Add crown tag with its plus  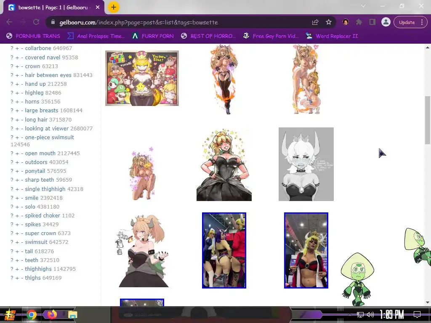pos(17,66)
